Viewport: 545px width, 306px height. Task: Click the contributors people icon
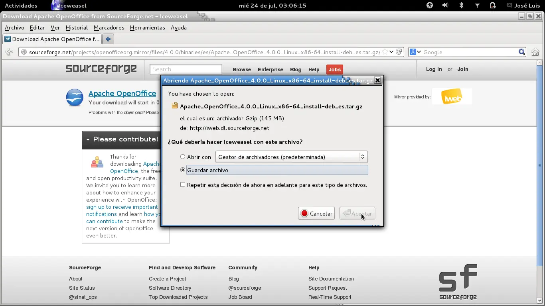pos(97,161)
